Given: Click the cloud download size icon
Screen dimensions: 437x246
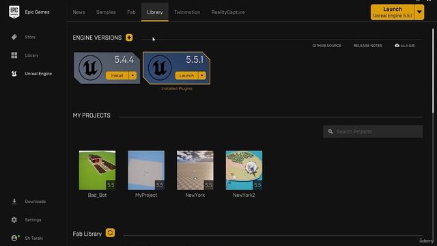Looking at the screenshot, I should 397,46.
